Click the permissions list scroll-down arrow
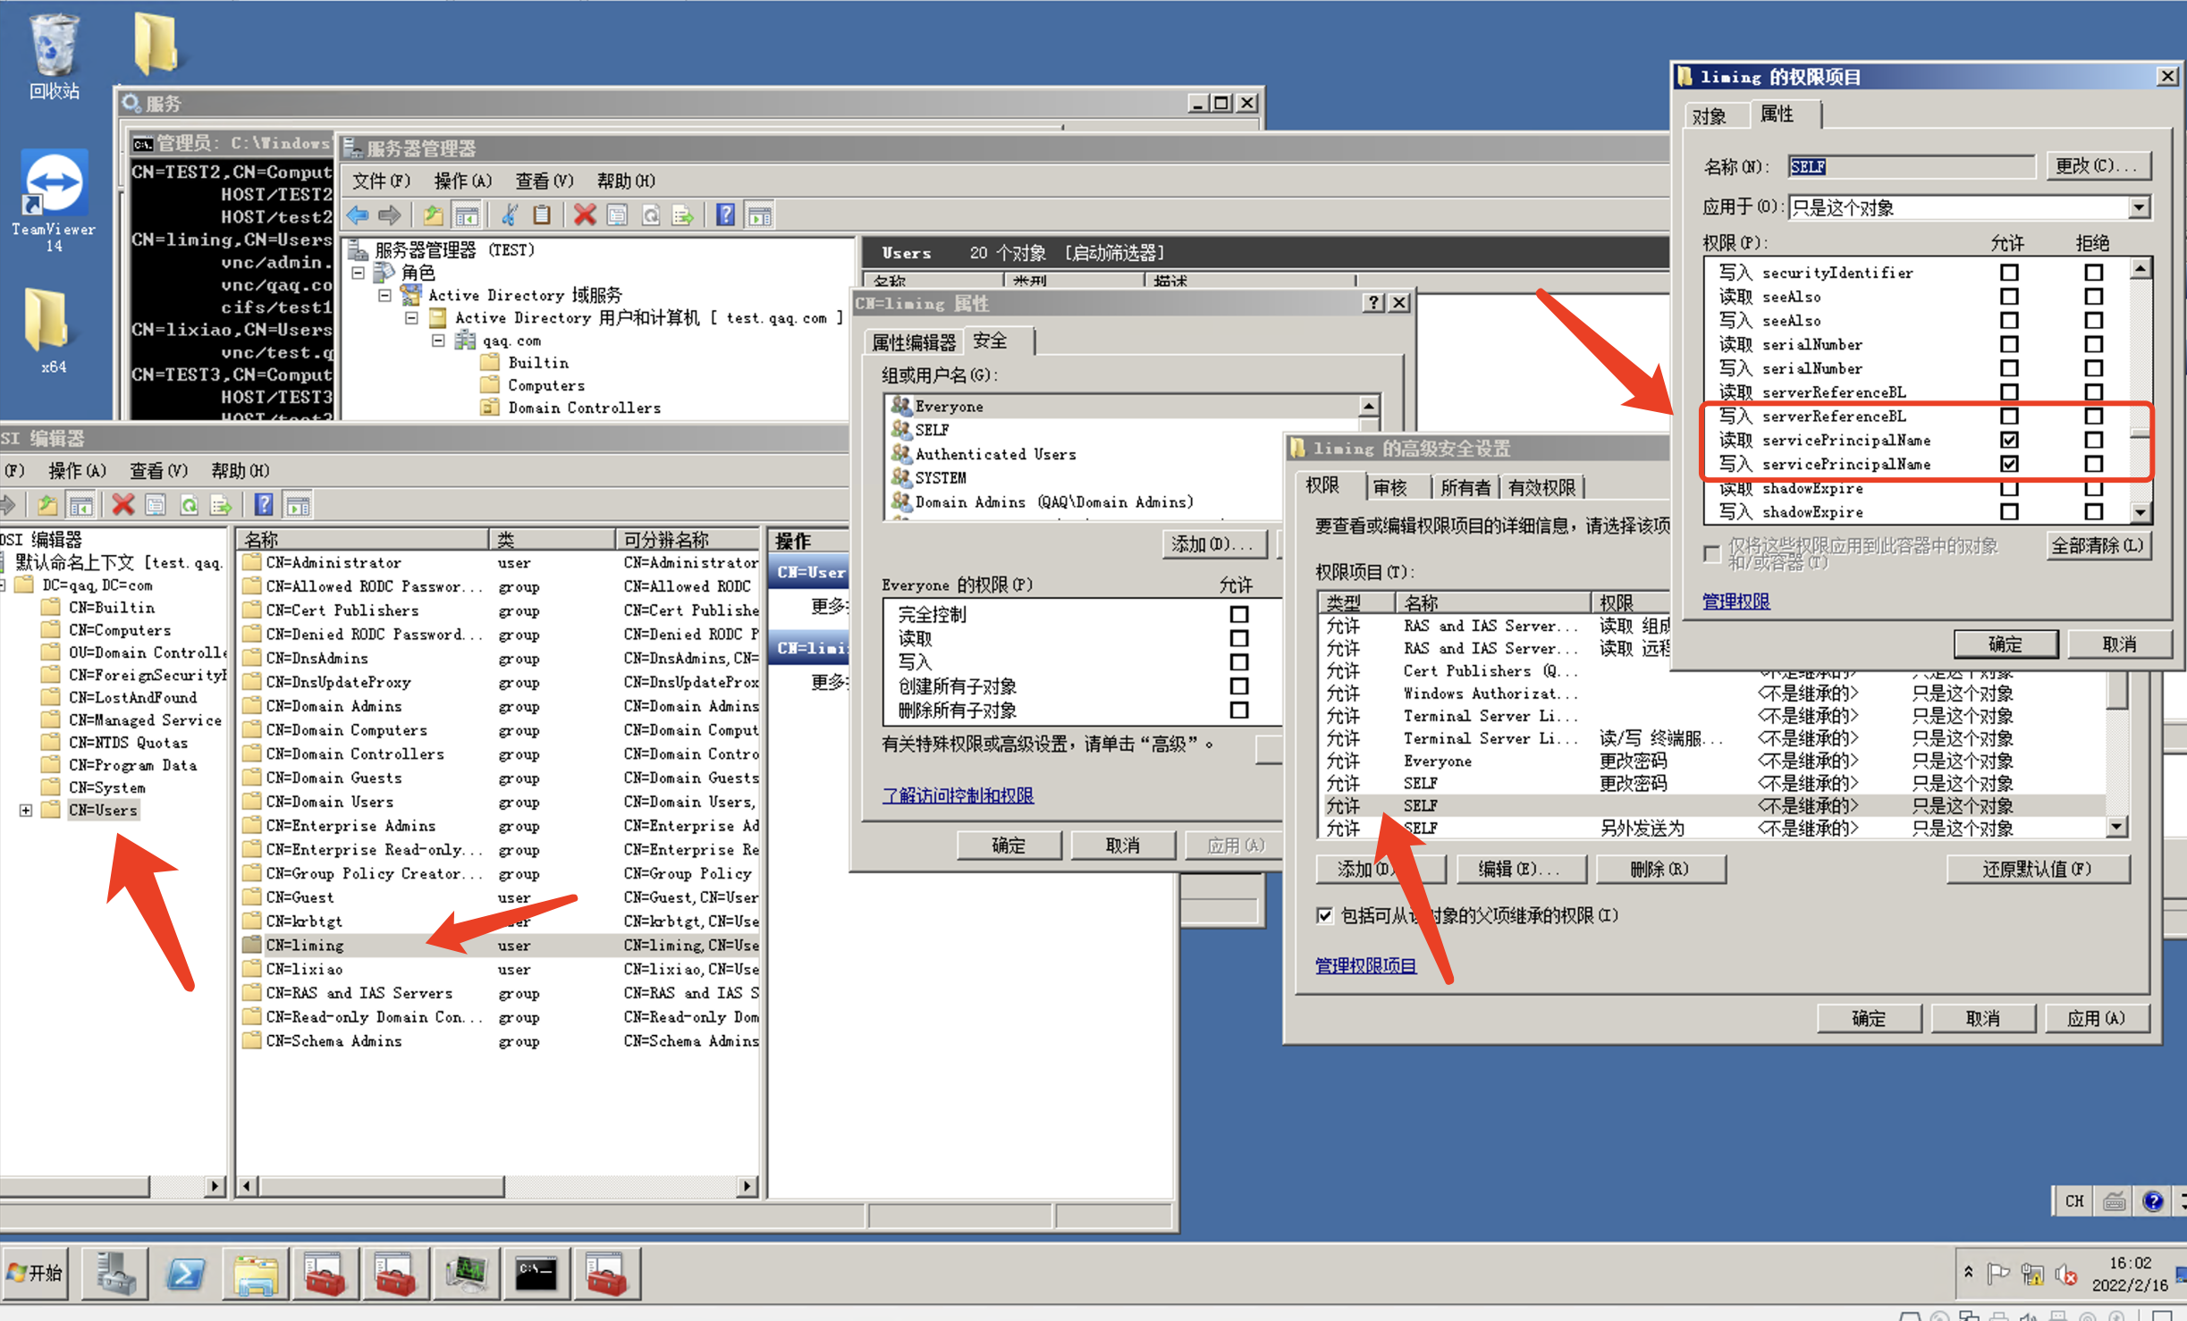2187x1321 pixels. click(x=2140, y=512)
